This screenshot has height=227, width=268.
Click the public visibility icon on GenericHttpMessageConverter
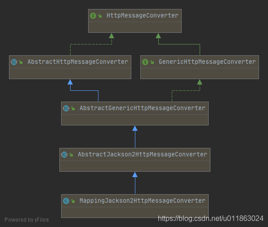click(152, 62)
